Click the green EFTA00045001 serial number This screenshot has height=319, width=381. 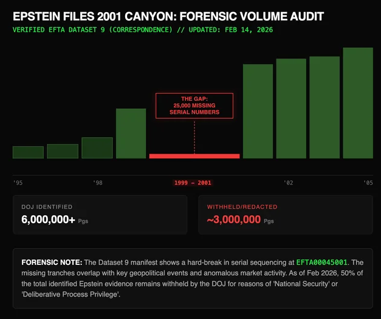(321, 262)
